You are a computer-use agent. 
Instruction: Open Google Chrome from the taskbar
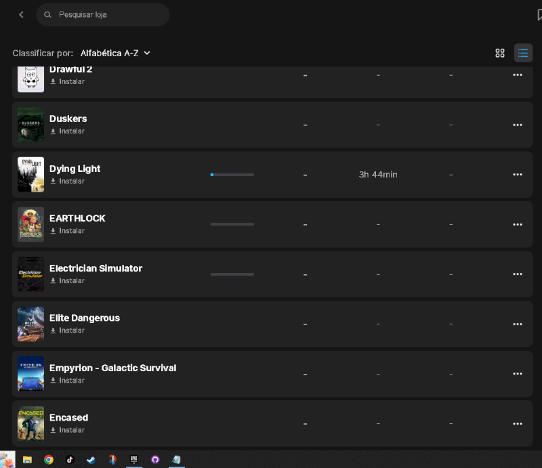point(49,459)
